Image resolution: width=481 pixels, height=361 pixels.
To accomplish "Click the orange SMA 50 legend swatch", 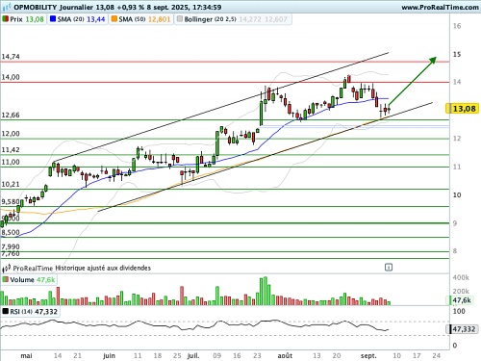I will coord(114,19).
